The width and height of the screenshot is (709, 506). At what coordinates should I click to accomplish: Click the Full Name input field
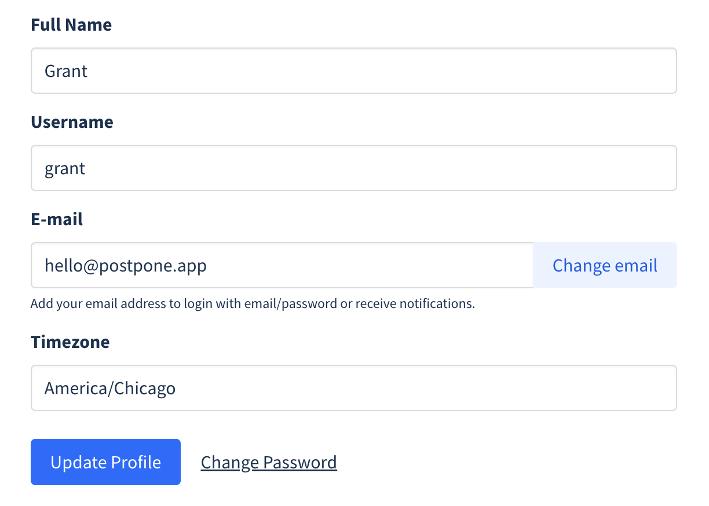tap(353, 71)
